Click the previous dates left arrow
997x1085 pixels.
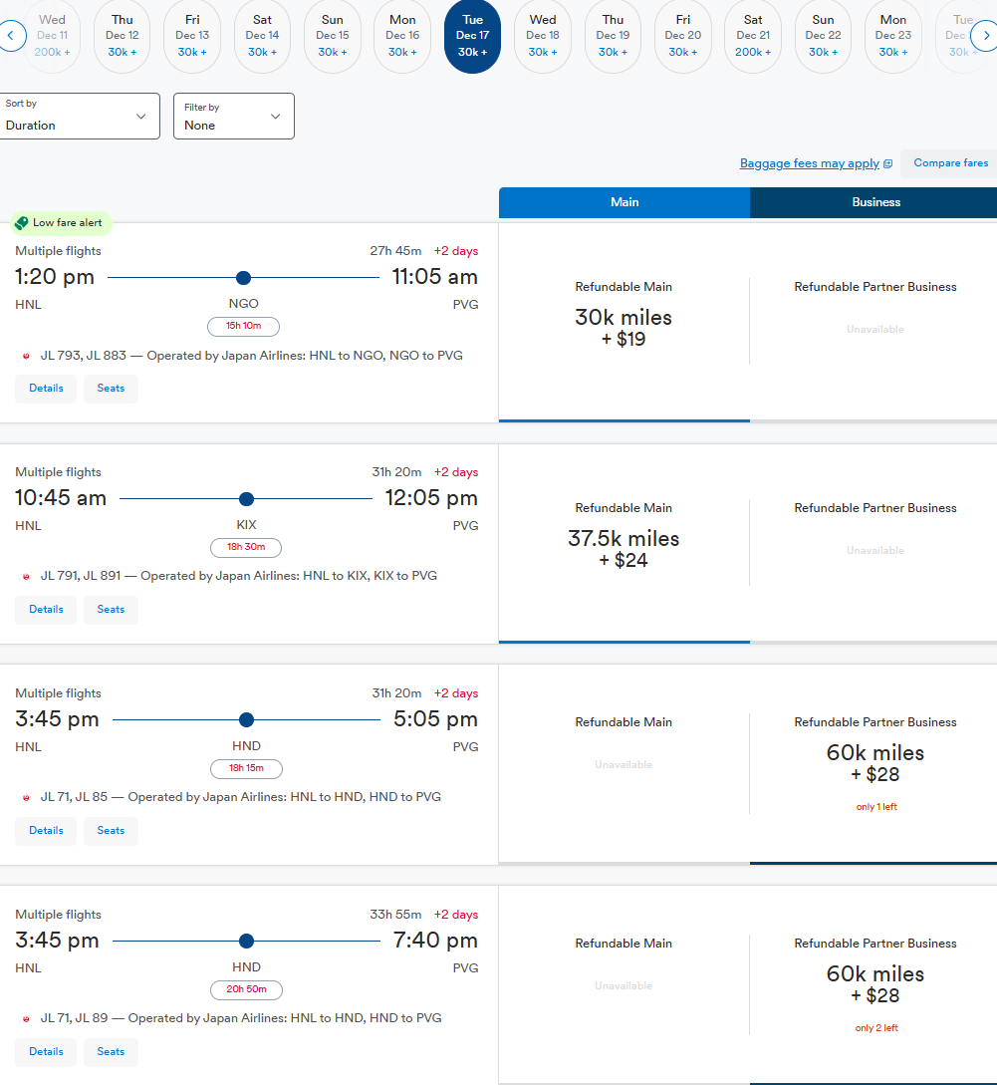pyautogui.click(x=12, y=37)
